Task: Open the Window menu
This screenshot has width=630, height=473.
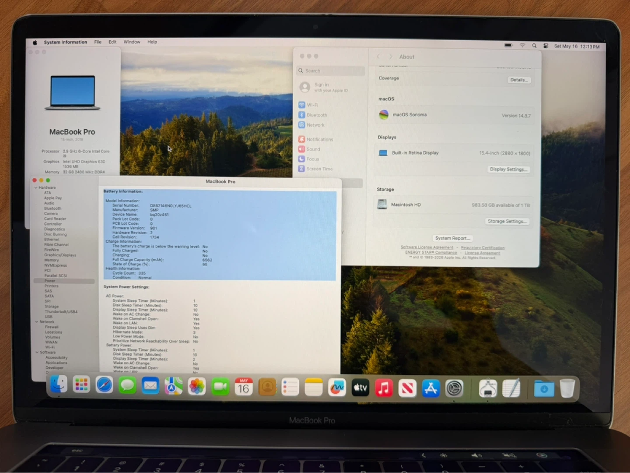Action: [132, 42]
